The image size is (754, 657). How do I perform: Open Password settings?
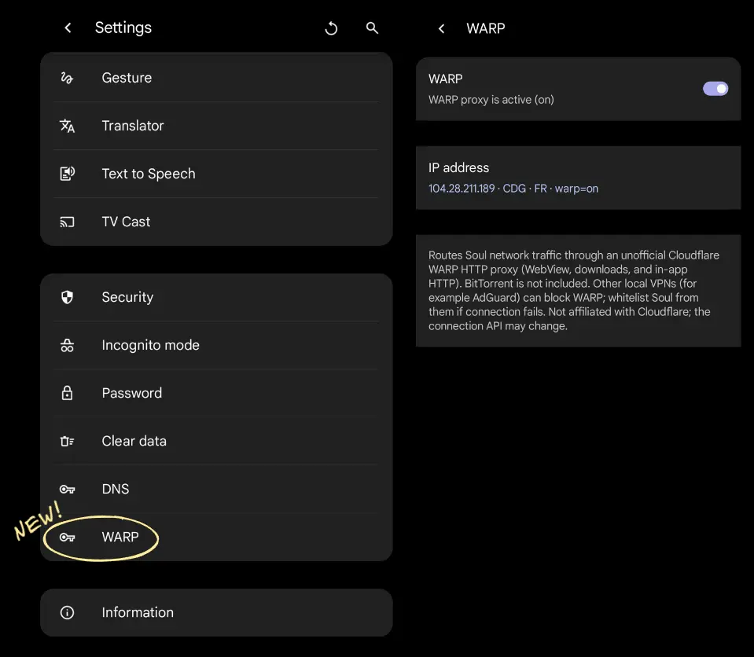click(216, 393)
